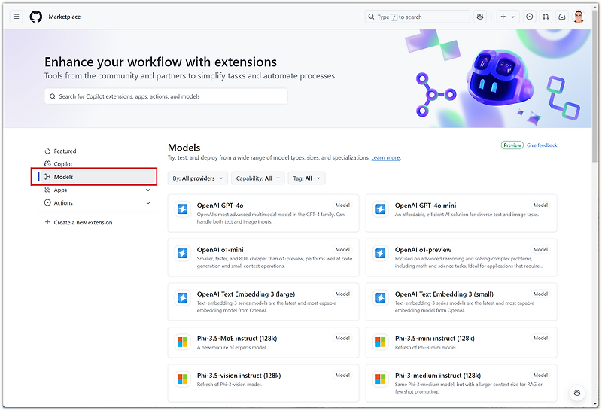Click the Preview badge
602x411 pixels.
(x=512, y=145)
